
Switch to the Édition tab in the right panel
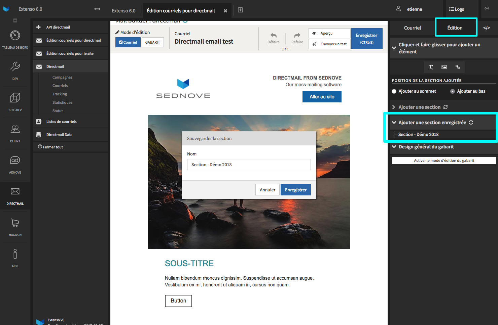pyautogui.click(x=455, y=28)
